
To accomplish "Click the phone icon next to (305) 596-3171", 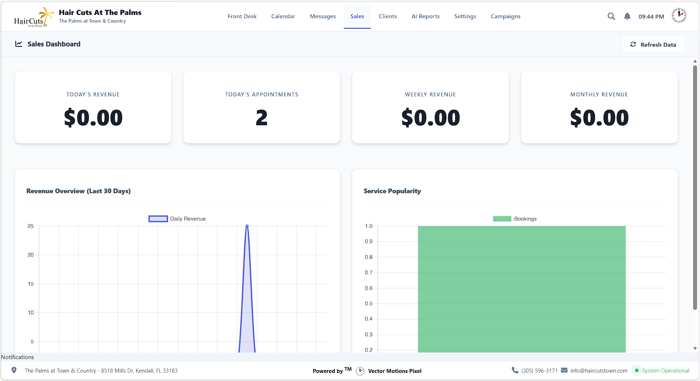I will click(x=515, y=370).
